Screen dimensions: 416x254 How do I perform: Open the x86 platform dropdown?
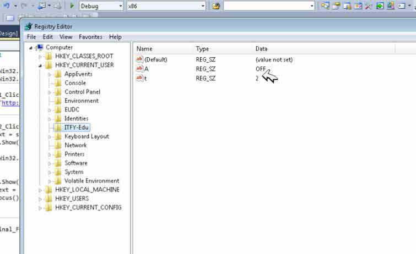click(202, 6)
